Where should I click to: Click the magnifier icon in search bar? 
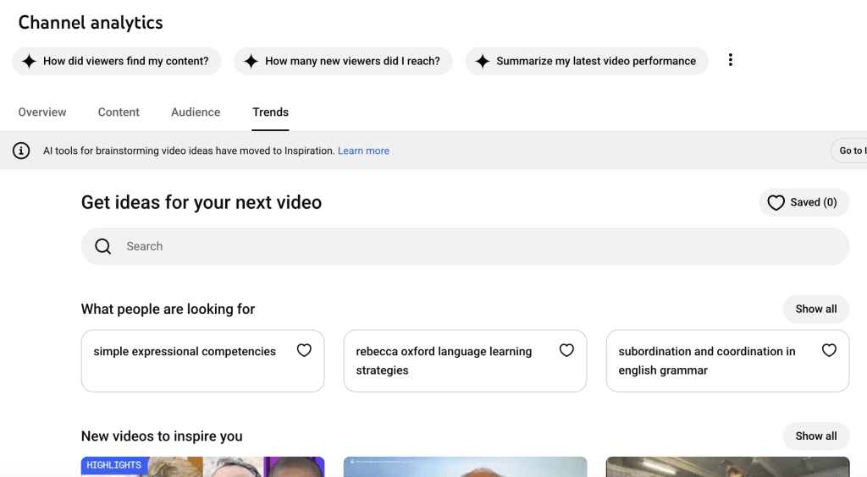102,246
